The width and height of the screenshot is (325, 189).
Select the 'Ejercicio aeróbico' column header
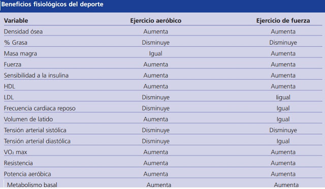(x=156, y=21)
